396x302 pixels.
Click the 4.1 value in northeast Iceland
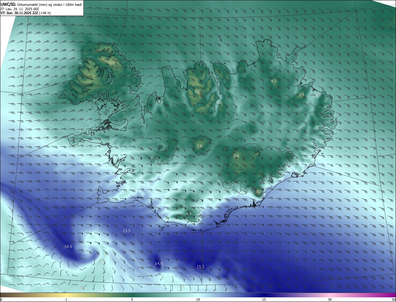[x=273, y=81]
